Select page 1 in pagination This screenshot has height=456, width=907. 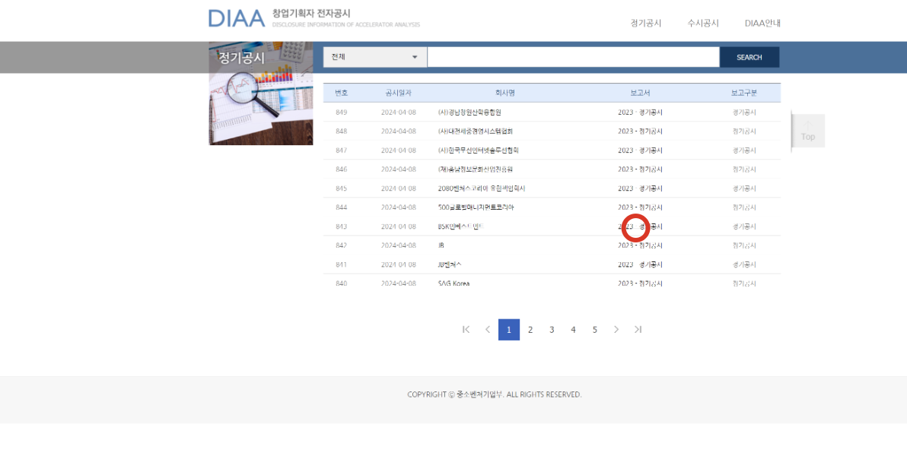click(509, 329)
